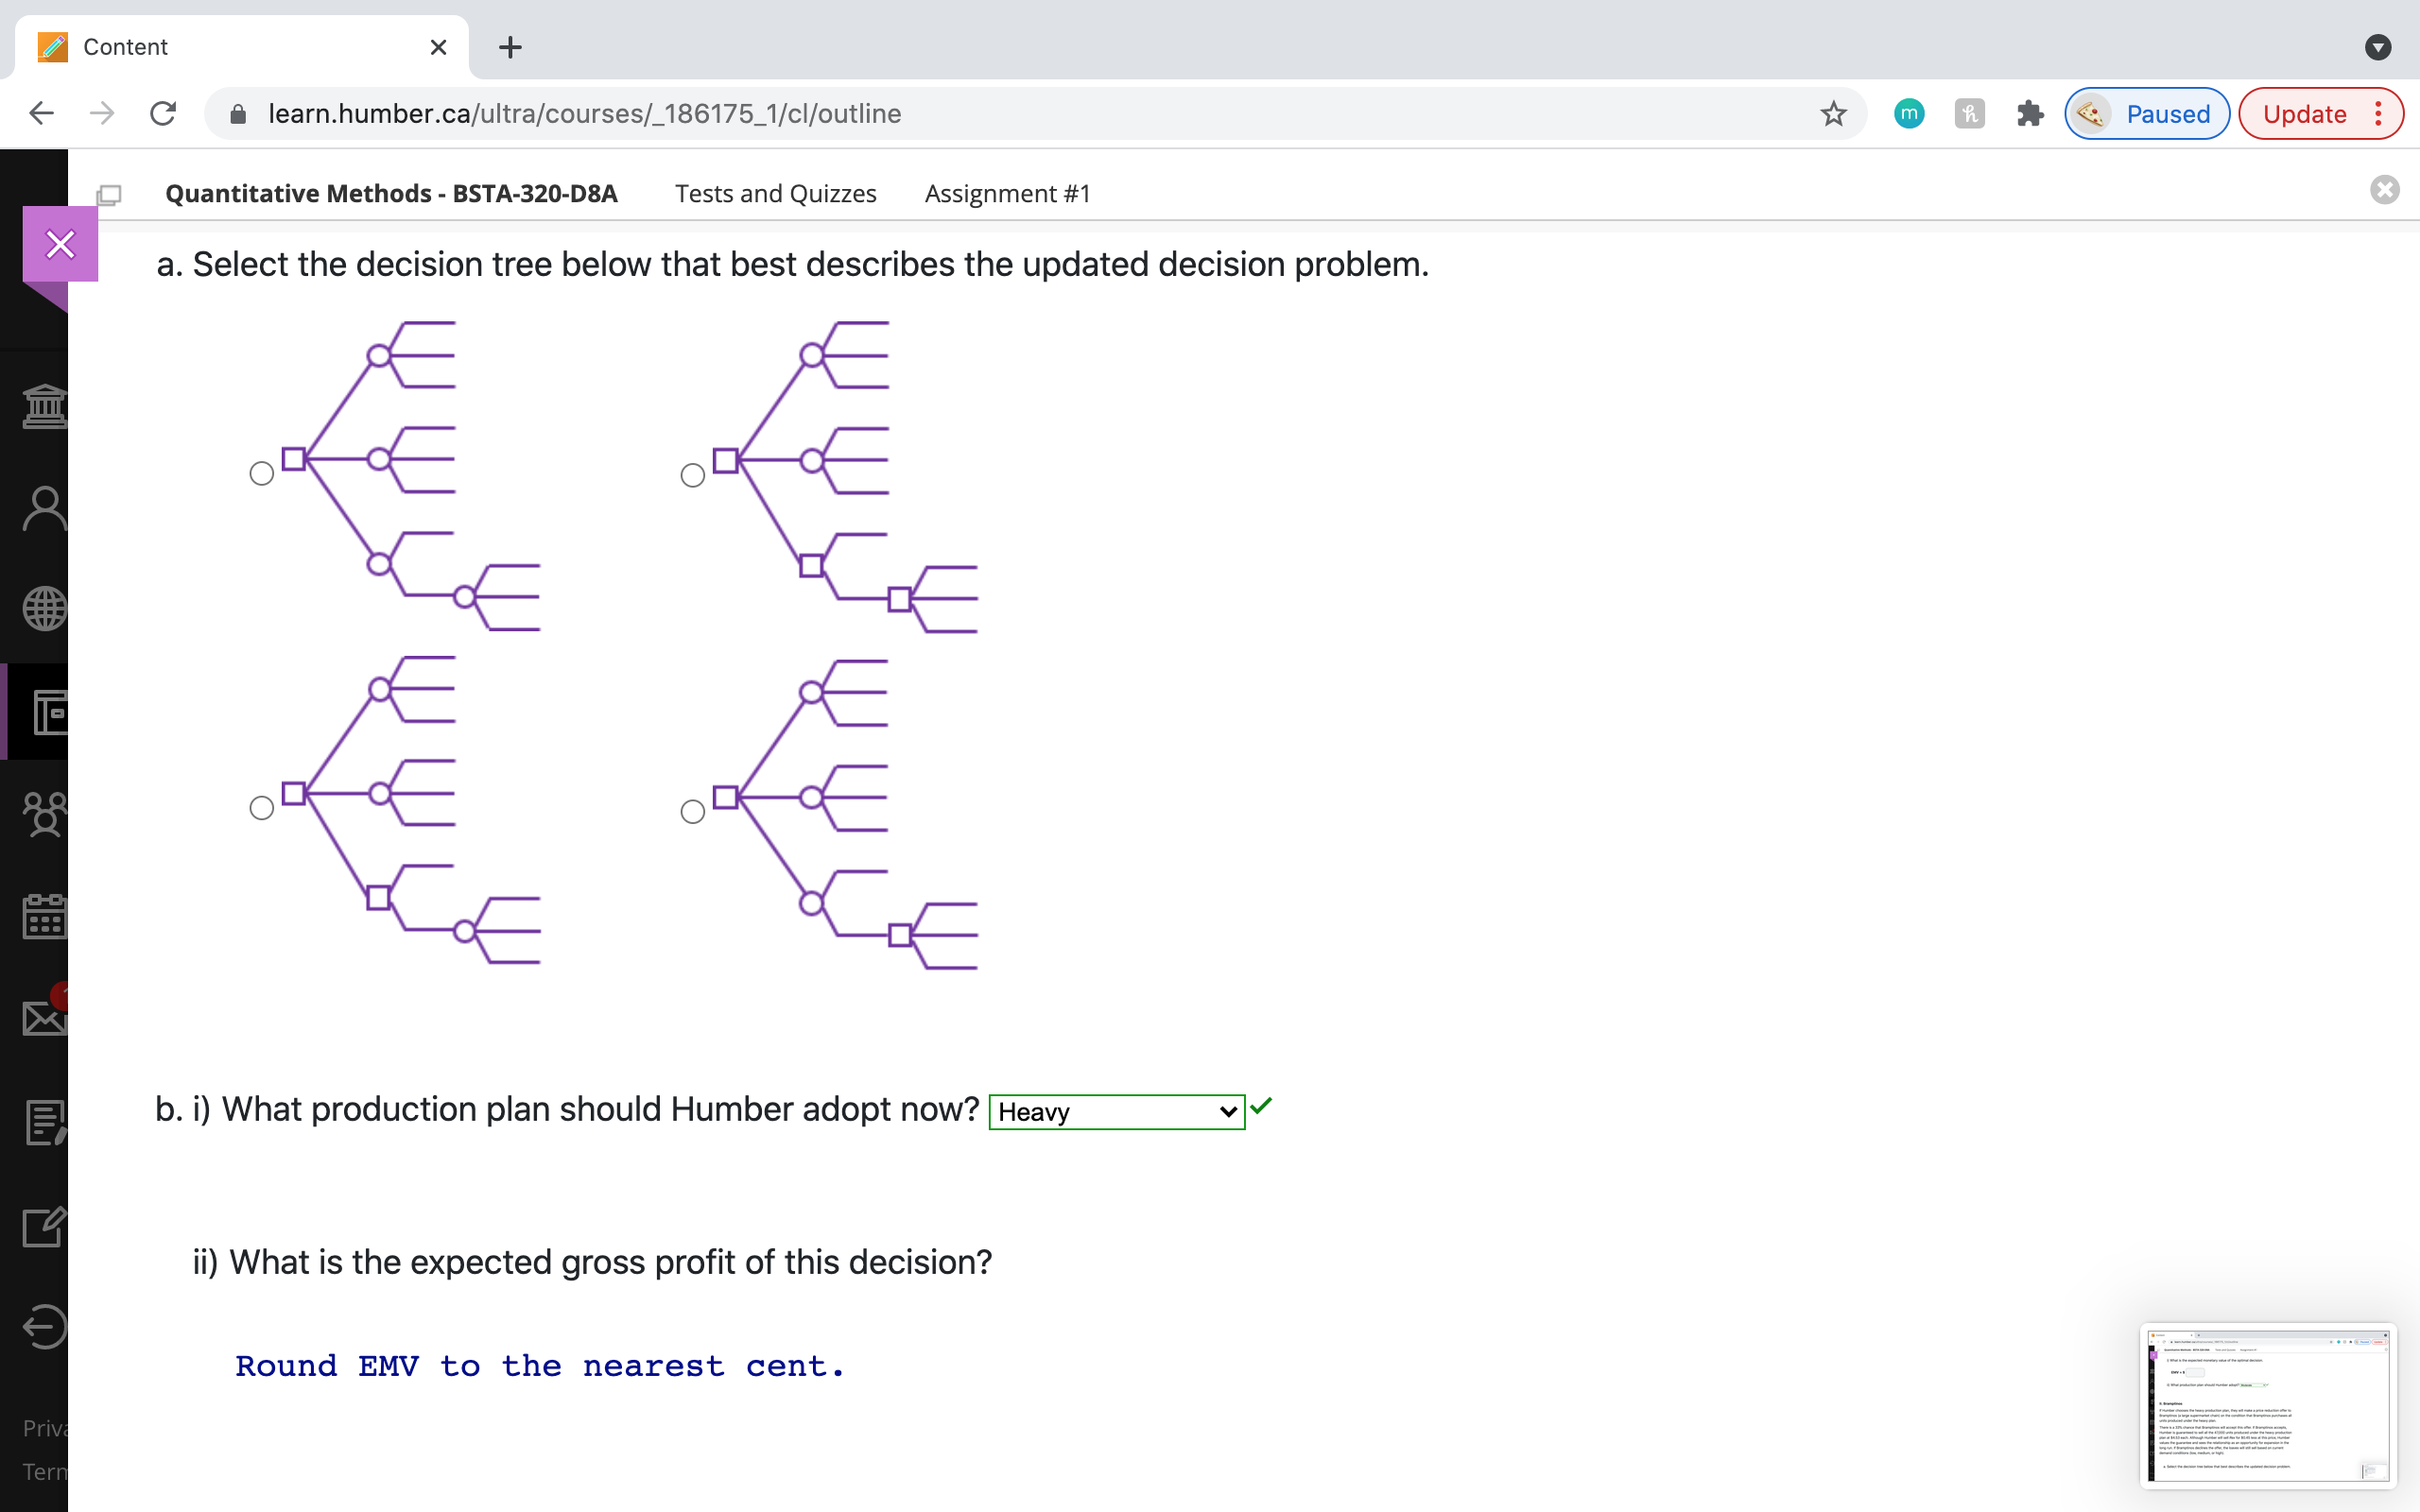
Task: Open your Profile icon in the sidebar
Action: tap(44, 508)
